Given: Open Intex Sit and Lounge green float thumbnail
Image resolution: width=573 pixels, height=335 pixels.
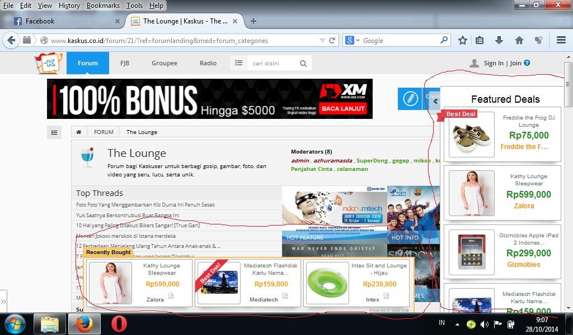Looking at the screenshot, I should (327, 283).
